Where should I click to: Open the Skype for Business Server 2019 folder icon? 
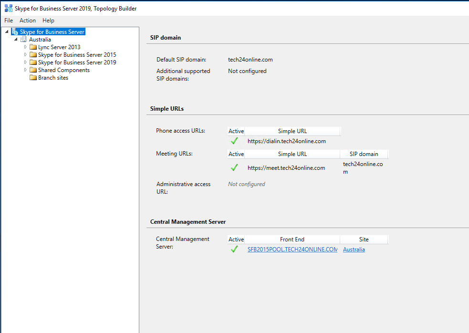(x=33, y=62)
